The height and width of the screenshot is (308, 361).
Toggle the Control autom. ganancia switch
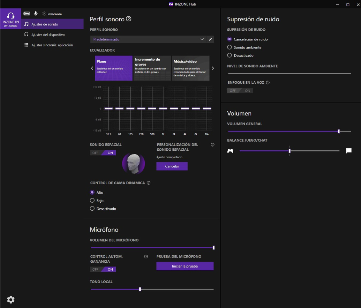pyautogui.click(x=103, y=269)
